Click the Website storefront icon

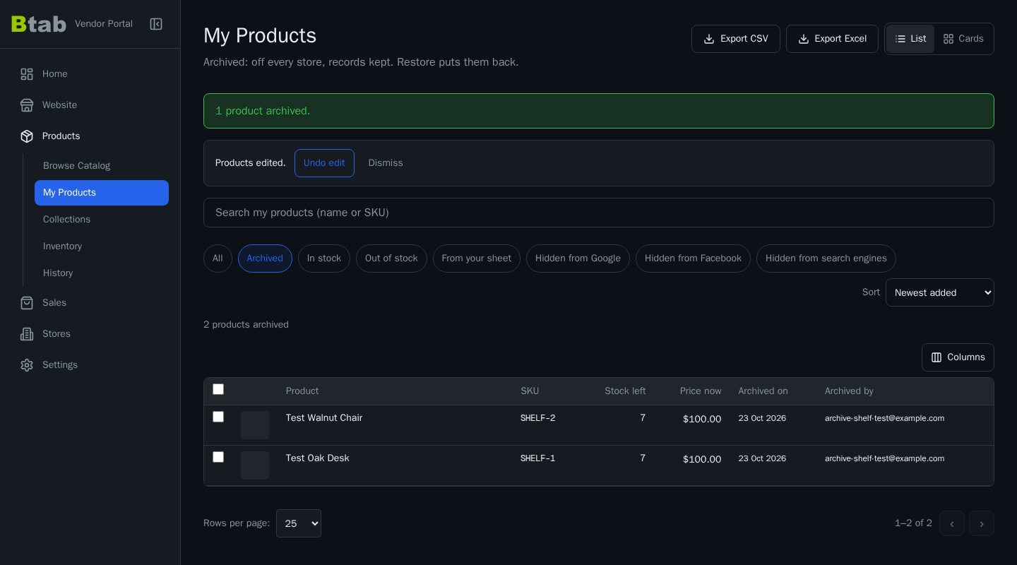pos(27,105)
